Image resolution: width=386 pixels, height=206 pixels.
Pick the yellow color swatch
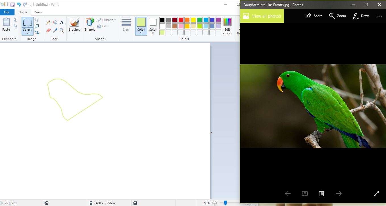coord(193,20)
